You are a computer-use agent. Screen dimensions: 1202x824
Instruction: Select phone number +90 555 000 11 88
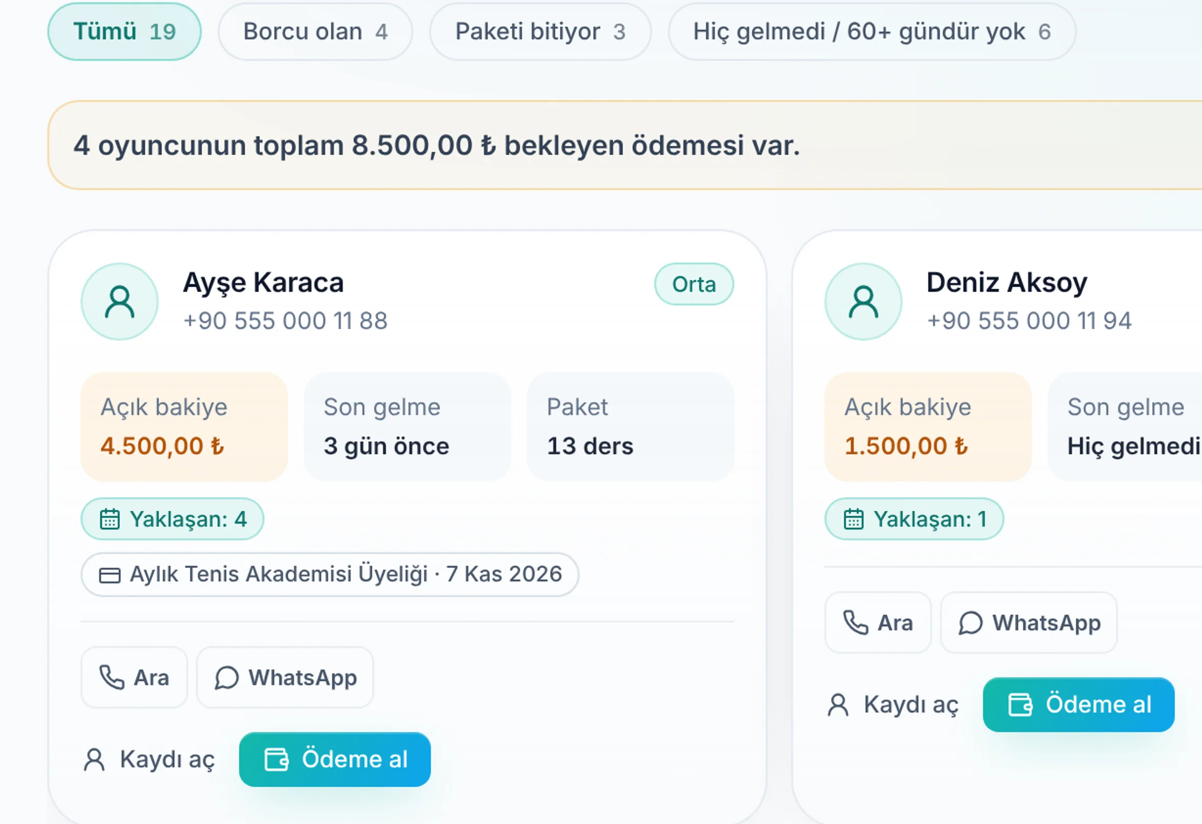point(285,320)
